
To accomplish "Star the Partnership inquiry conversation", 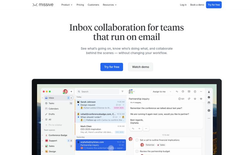I will pos(195,99).
